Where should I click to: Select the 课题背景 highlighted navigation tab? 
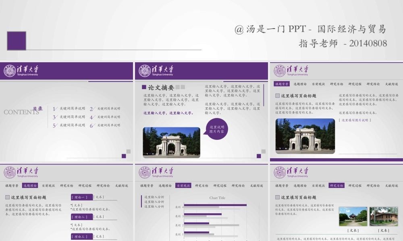(281, 84)
